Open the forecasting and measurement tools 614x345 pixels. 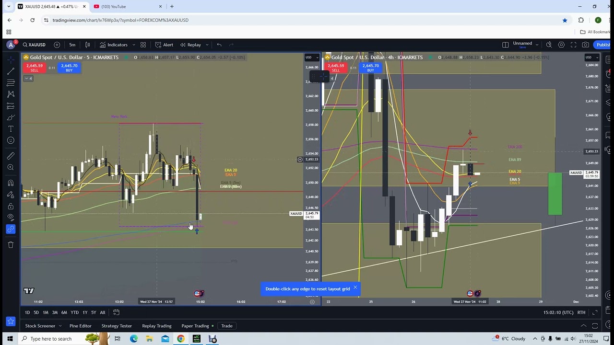click(11, 106)
